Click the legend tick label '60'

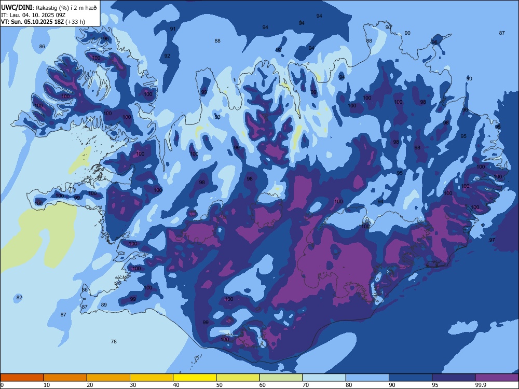(263, 385)
